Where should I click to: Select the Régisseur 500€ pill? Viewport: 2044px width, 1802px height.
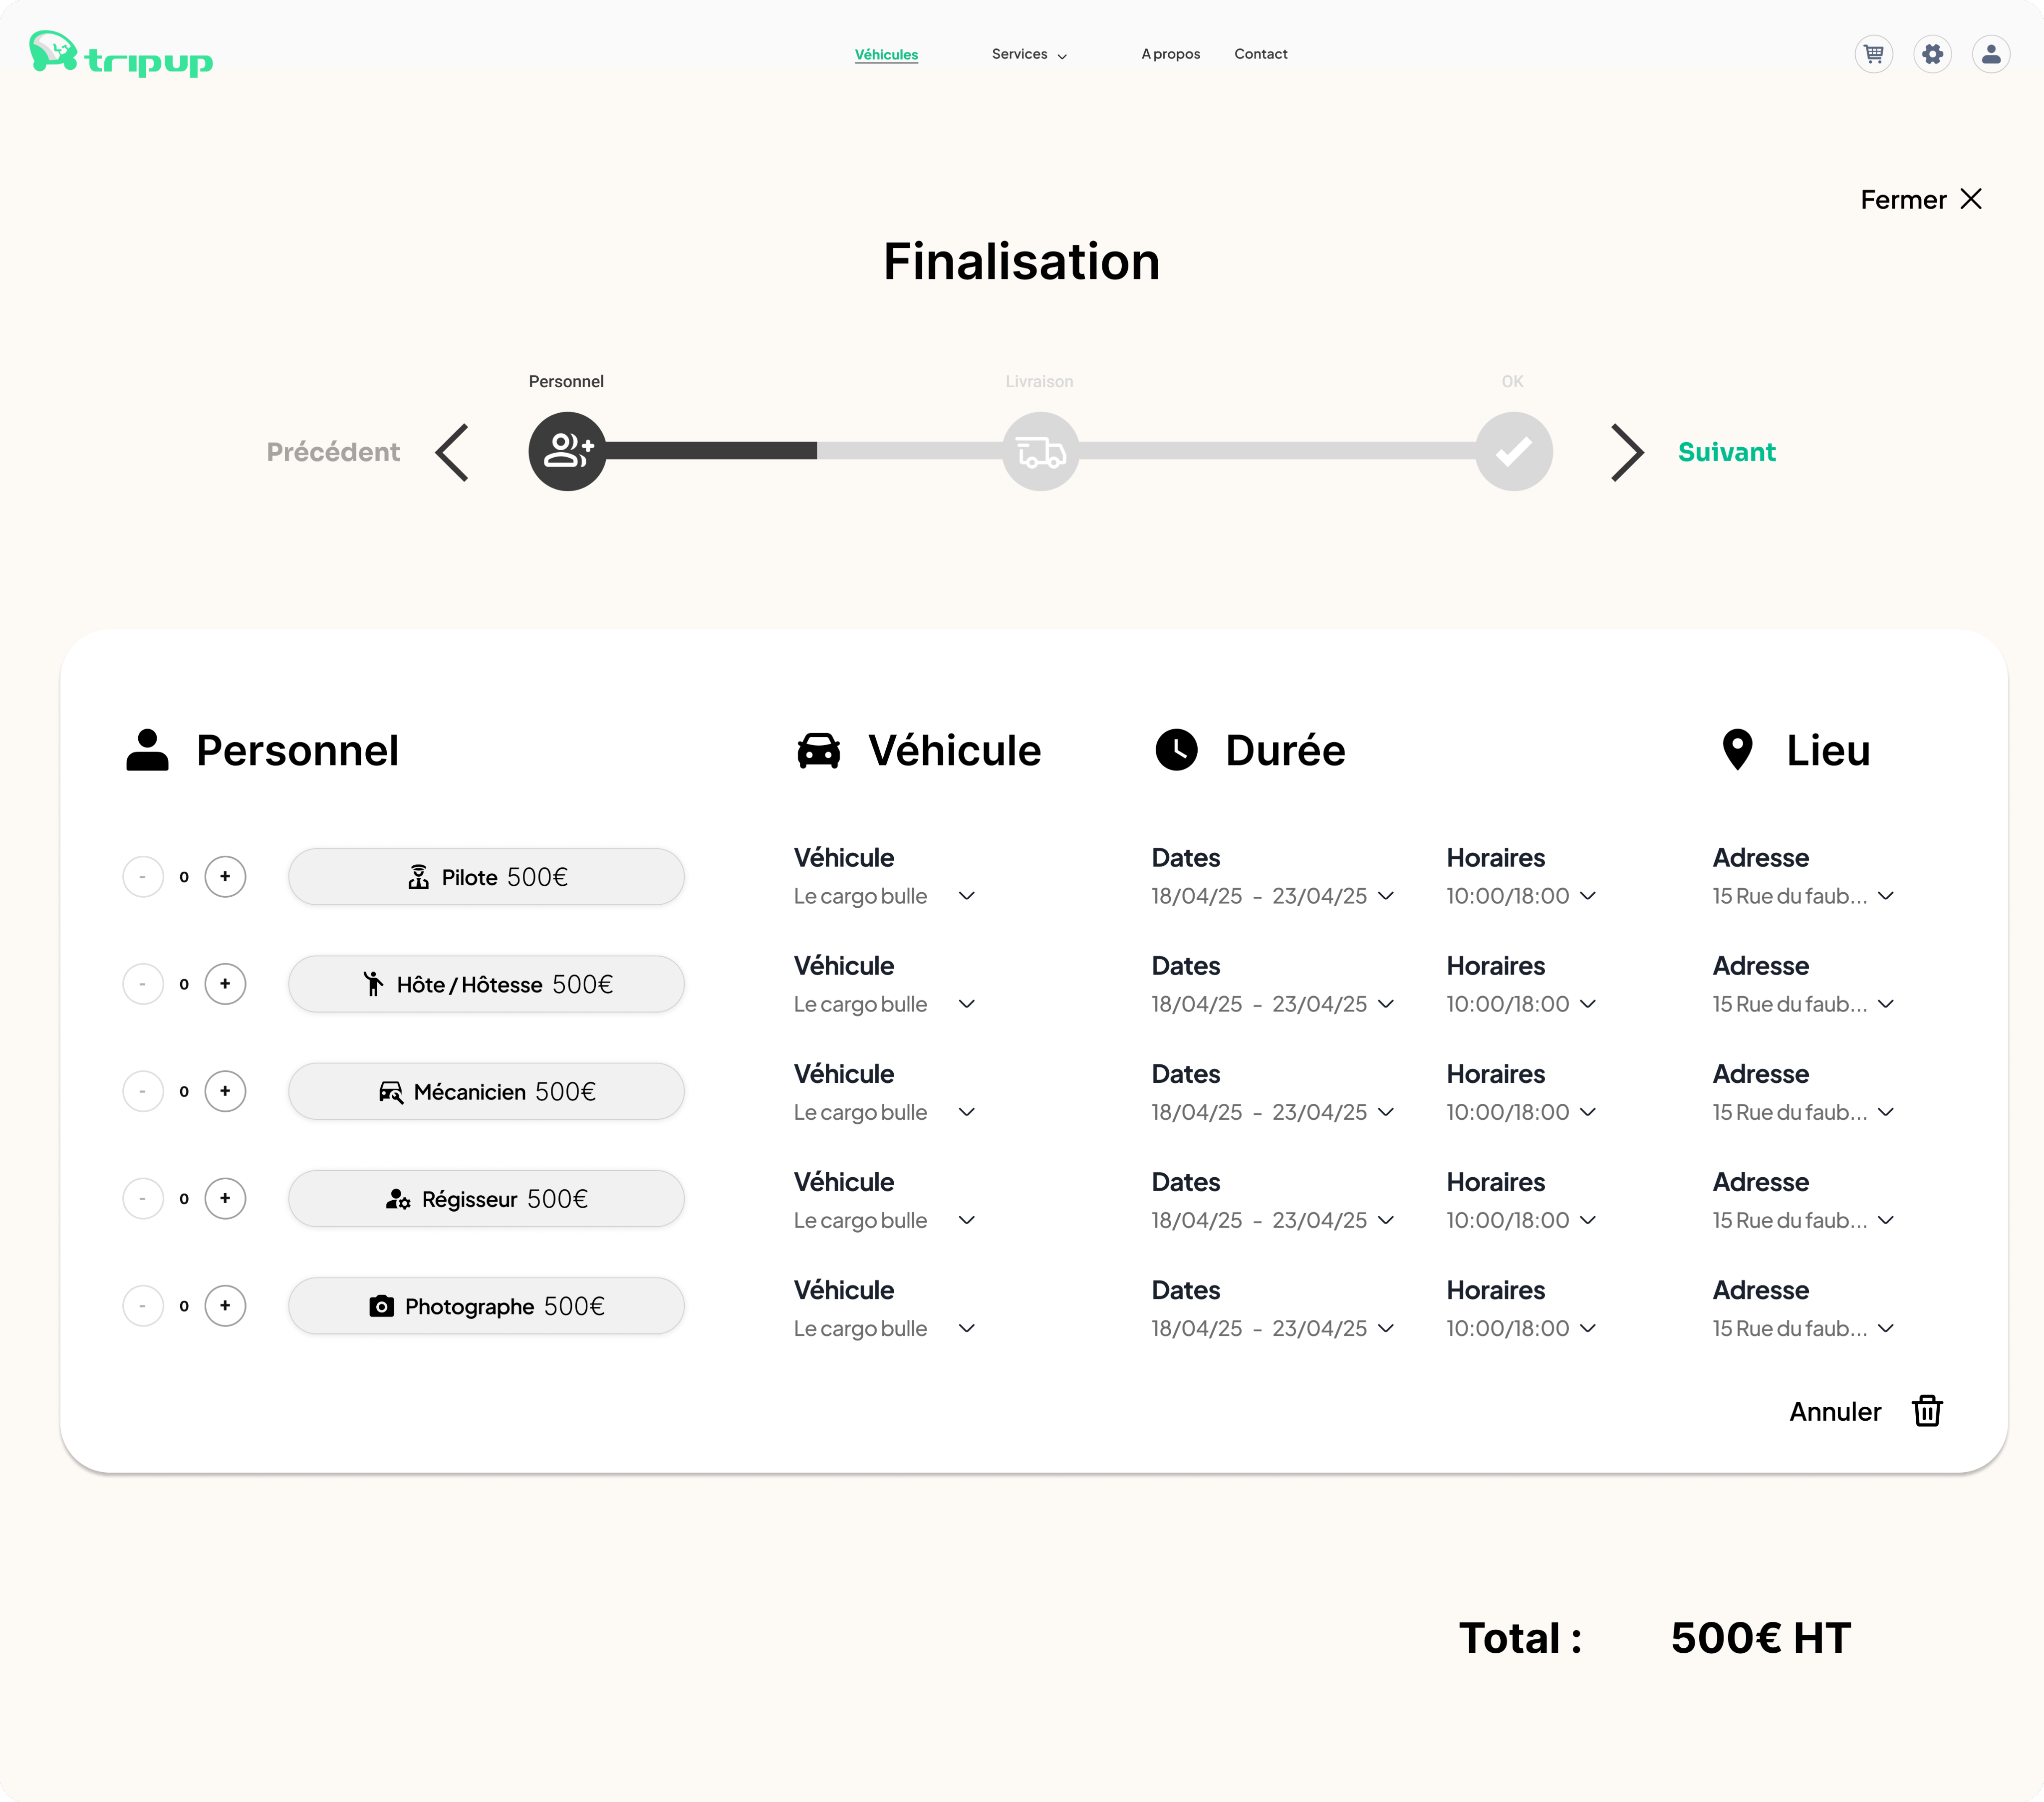[486, 1199]
